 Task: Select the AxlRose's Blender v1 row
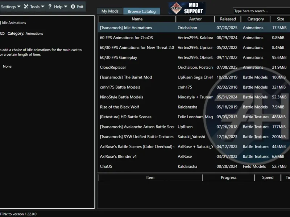tap(194, 157)
